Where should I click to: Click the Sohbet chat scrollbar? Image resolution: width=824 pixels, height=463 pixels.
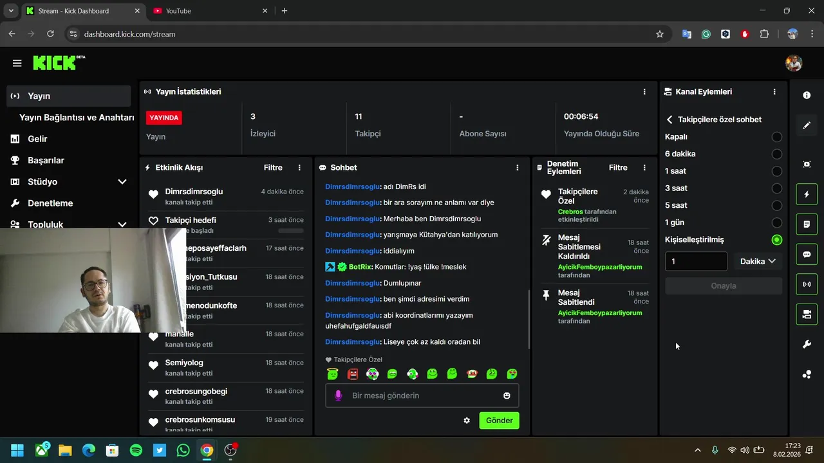[x=529, y=320]
